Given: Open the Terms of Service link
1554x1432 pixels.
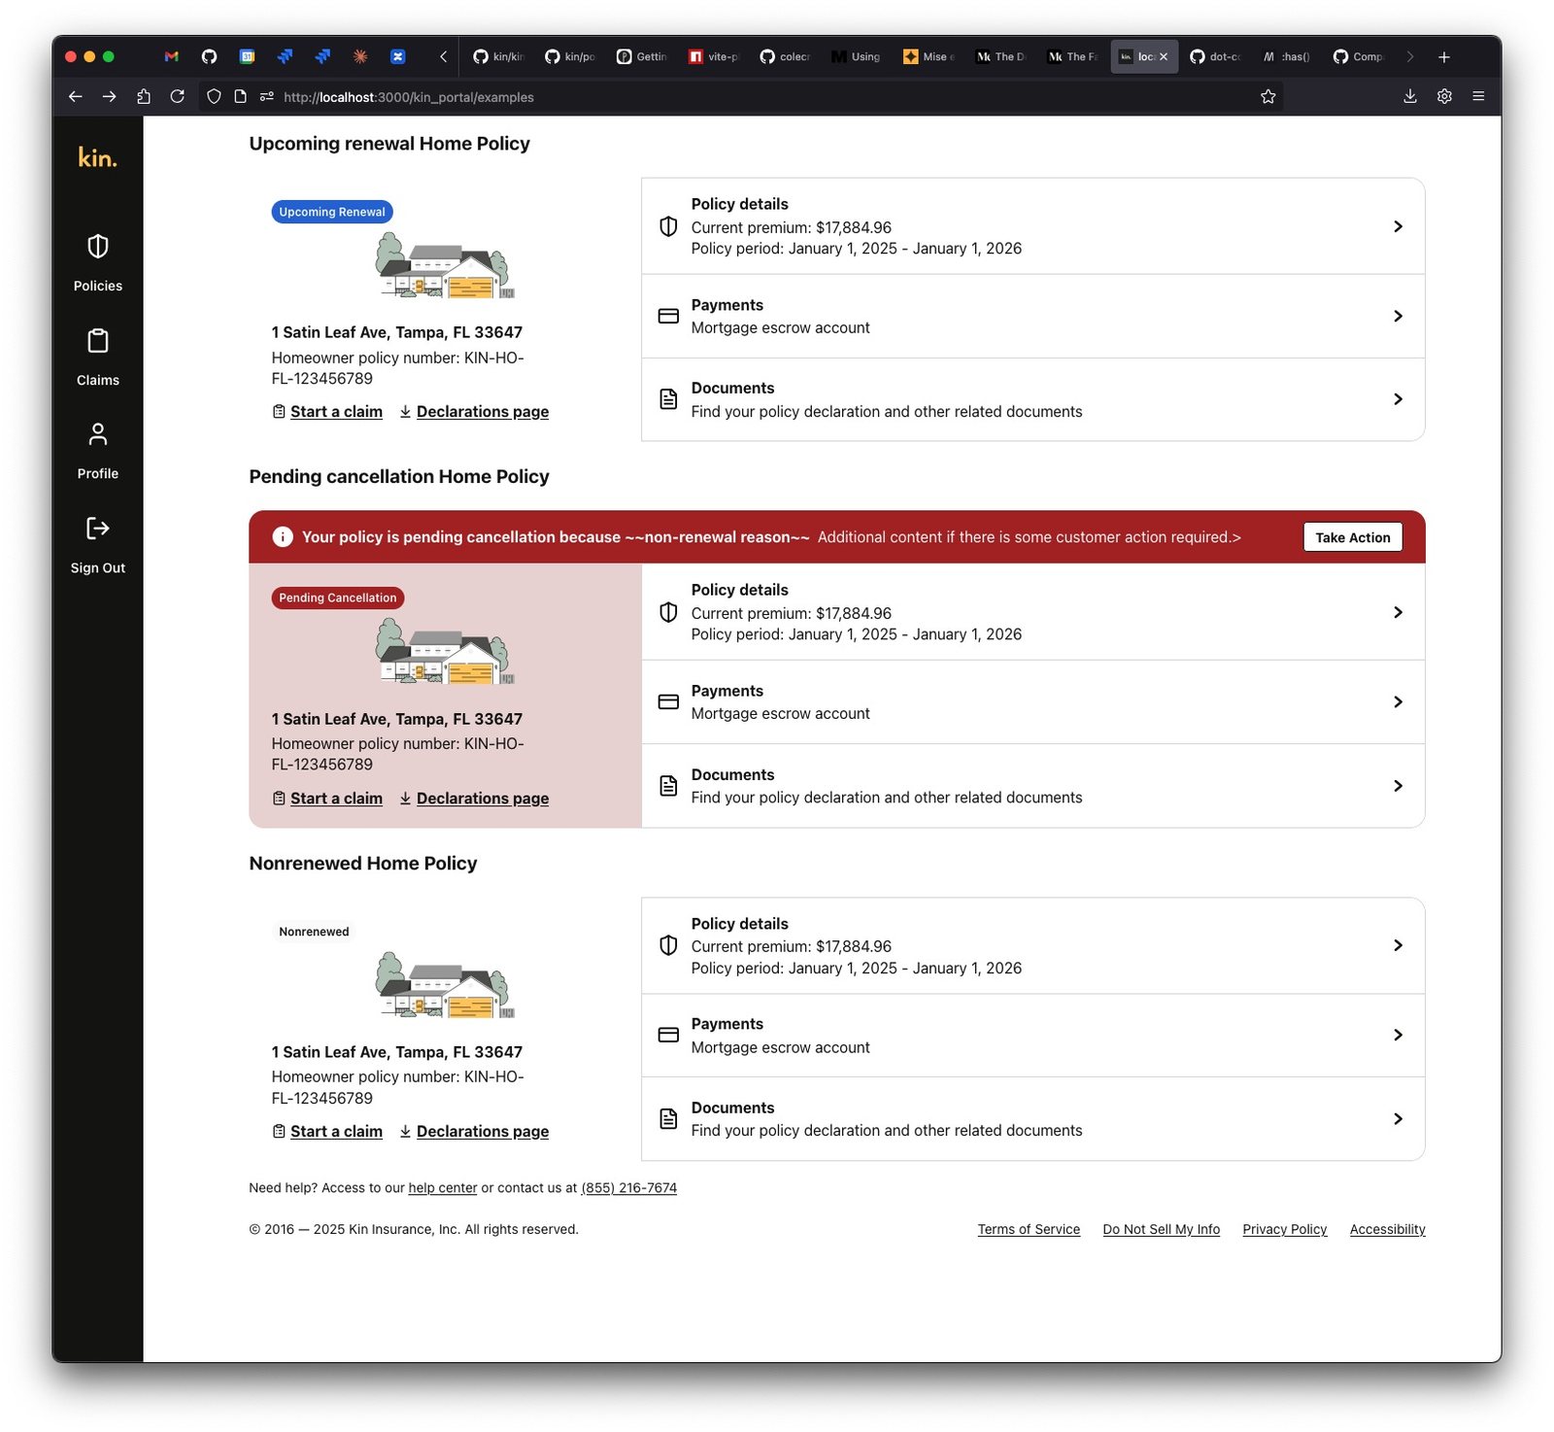Looking at the screenshot, I should 1029,1230.
